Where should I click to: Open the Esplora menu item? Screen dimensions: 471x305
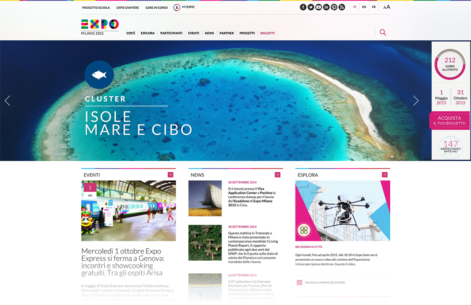click(148, 33)
